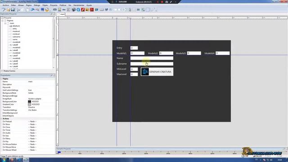The height and width of the screenshot is (162, 288).
Task: Insert a RadioButton object from the toolbar
Action: pyautogui.click(x=111, y=9)
